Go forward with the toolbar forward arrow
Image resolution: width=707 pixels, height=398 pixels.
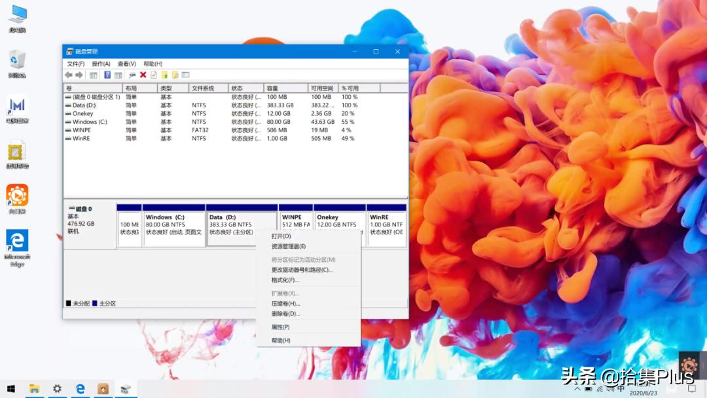(79, 75)
